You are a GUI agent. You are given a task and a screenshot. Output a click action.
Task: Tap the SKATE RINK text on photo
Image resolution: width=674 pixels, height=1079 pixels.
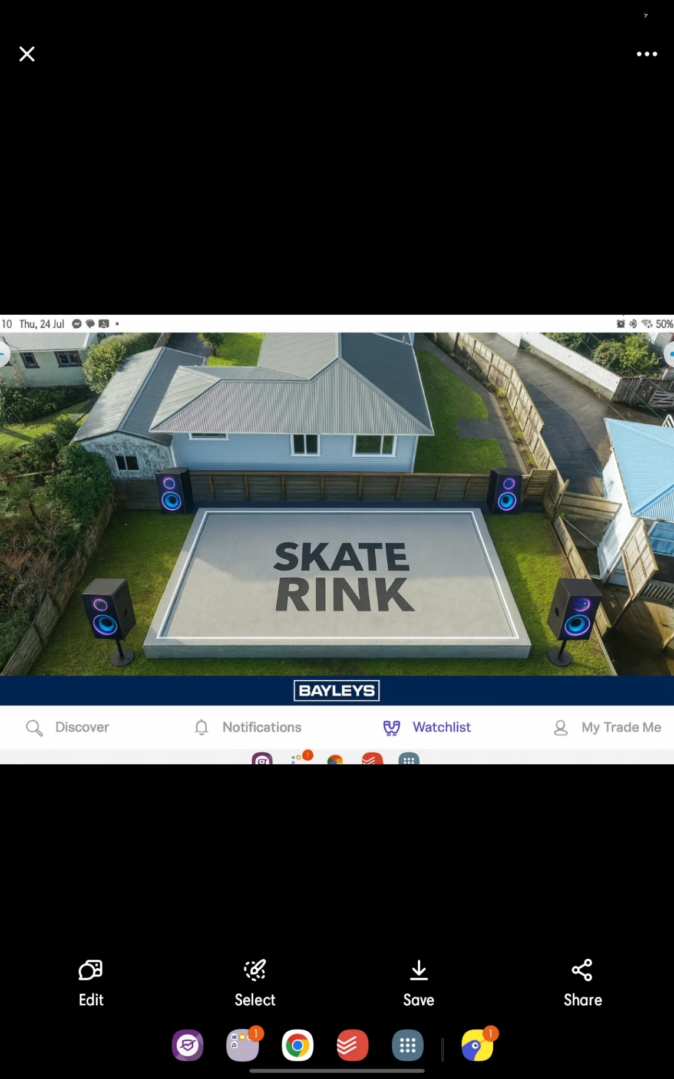[343, 576]
